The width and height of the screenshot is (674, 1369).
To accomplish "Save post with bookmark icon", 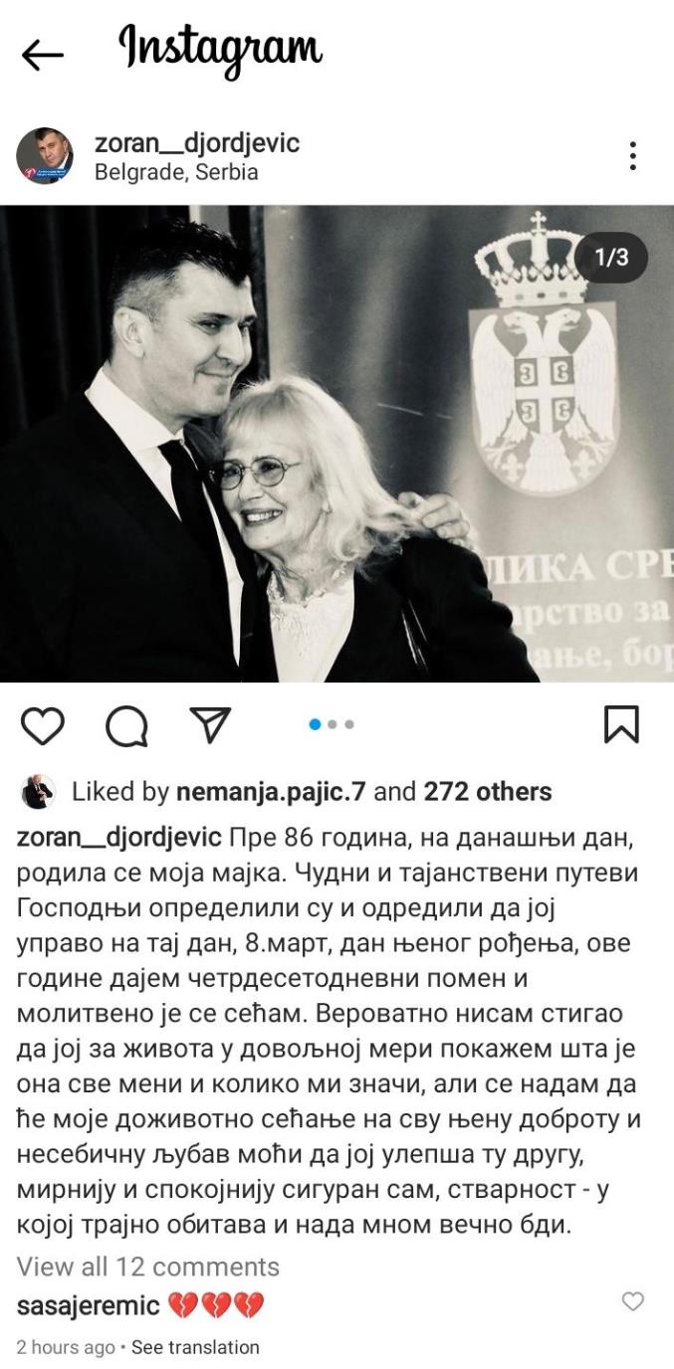I will coord(622,725).
